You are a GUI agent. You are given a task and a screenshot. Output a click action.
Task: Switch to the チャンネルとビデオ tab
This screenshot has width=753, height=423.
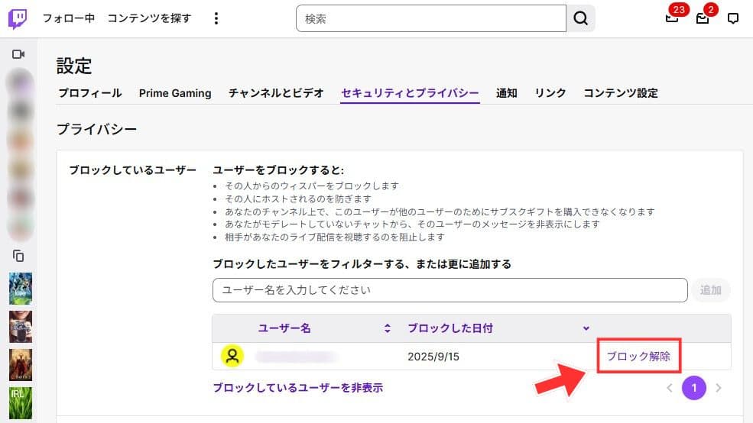(x=276, y=93)
